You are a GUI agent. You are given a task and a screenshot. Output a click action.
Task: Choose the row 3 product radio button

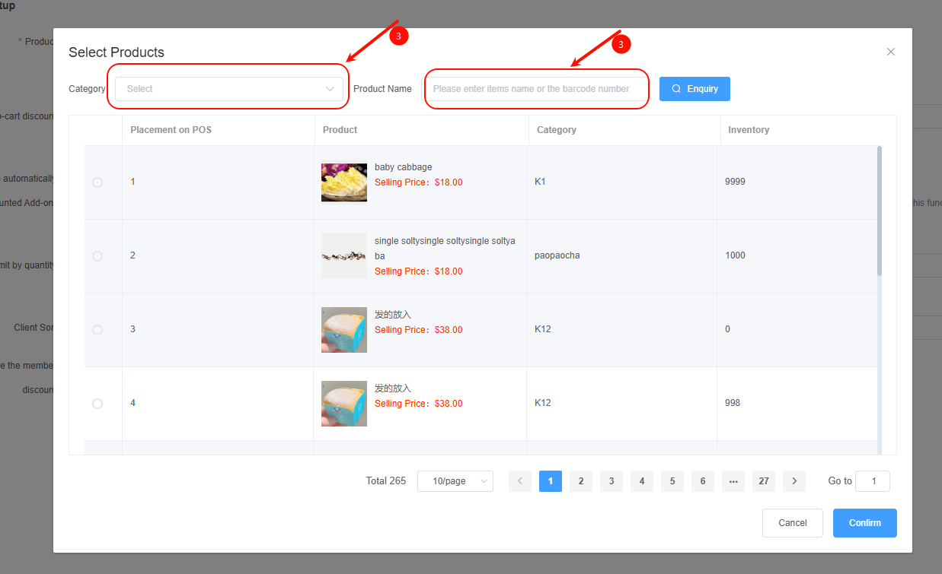coord(97,330)
